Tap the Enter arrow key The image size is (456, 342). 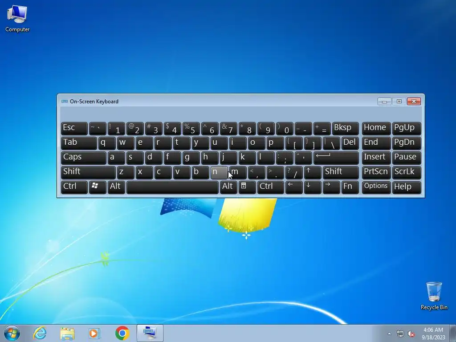(336, 158)
